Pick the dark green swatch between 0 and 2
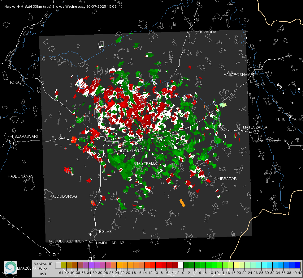This screenshot has height=278, width=303. pyautogui.click(x=186, y=265)
